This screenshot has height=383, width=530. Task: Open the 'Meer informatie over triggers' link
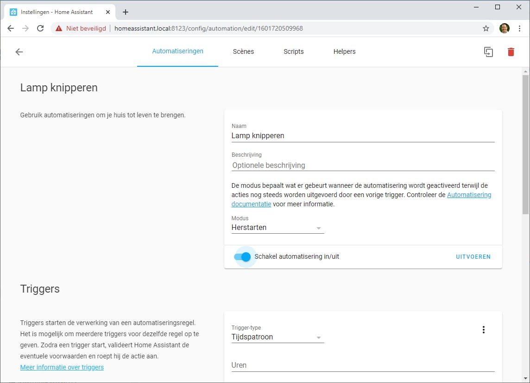tap(62, 367)
